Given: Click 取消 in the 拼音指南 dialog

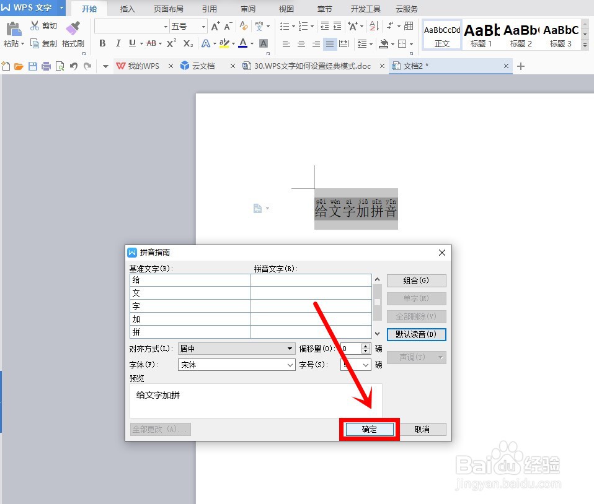Looking at the screenshot, I should tap(422, 429).
